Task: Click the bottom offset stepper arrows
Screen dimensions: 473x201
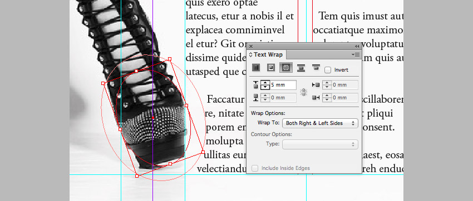Action: point(265,98)
